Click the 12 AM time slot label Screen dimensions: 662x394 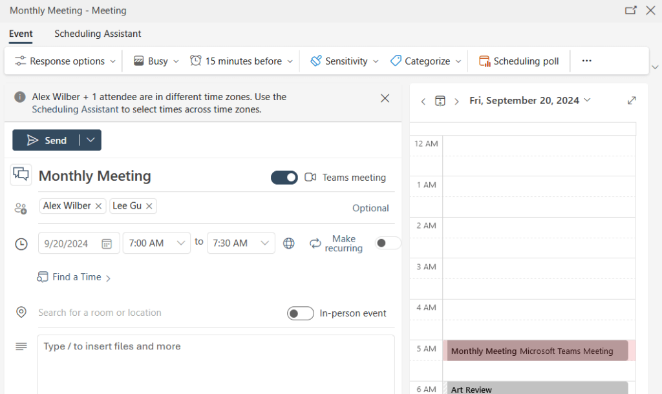[426, 144]
